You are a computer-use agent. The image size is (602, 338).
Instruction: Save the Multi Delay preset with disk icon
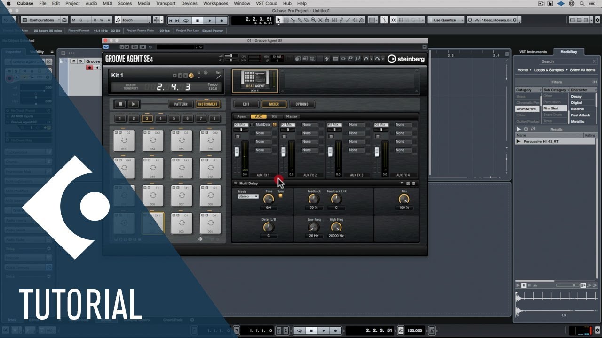pos(408,184)
